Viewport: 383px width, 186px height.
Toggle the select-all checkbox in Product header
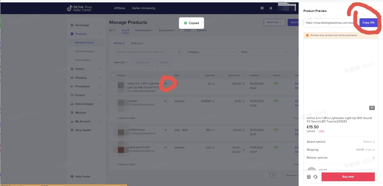(x=113, y=75)
